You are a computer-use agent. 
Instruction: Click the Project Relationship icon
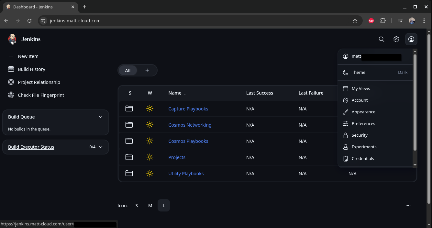coord(11,82)
